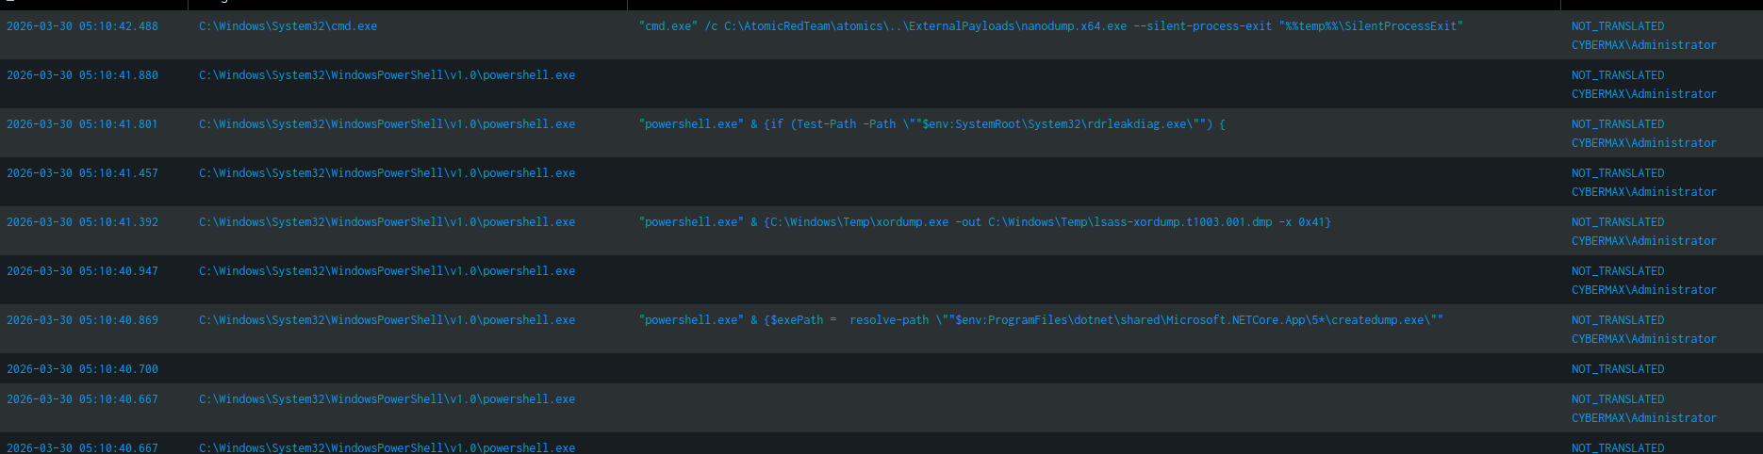Open powershell.exe path in the 05:10:41.880 row

point(387,75)
